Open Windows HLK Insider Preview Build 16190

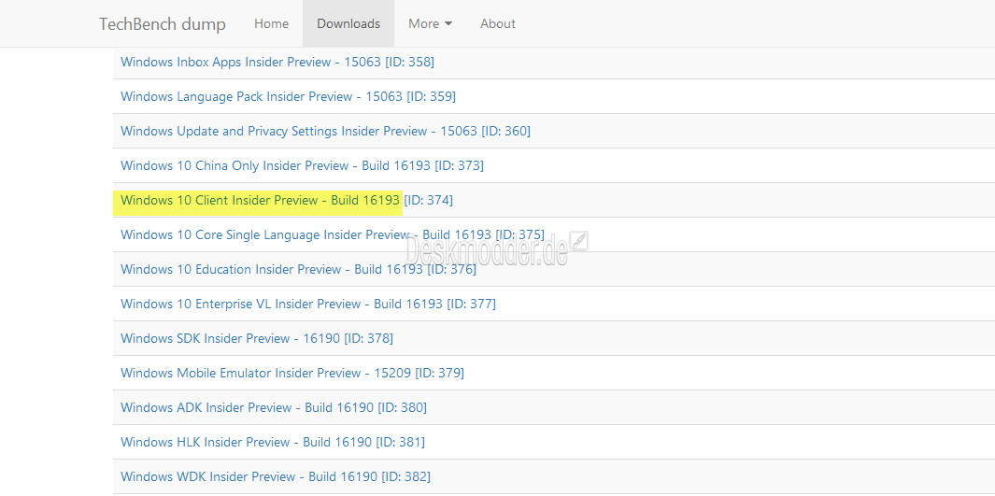[x=273, y=442]
